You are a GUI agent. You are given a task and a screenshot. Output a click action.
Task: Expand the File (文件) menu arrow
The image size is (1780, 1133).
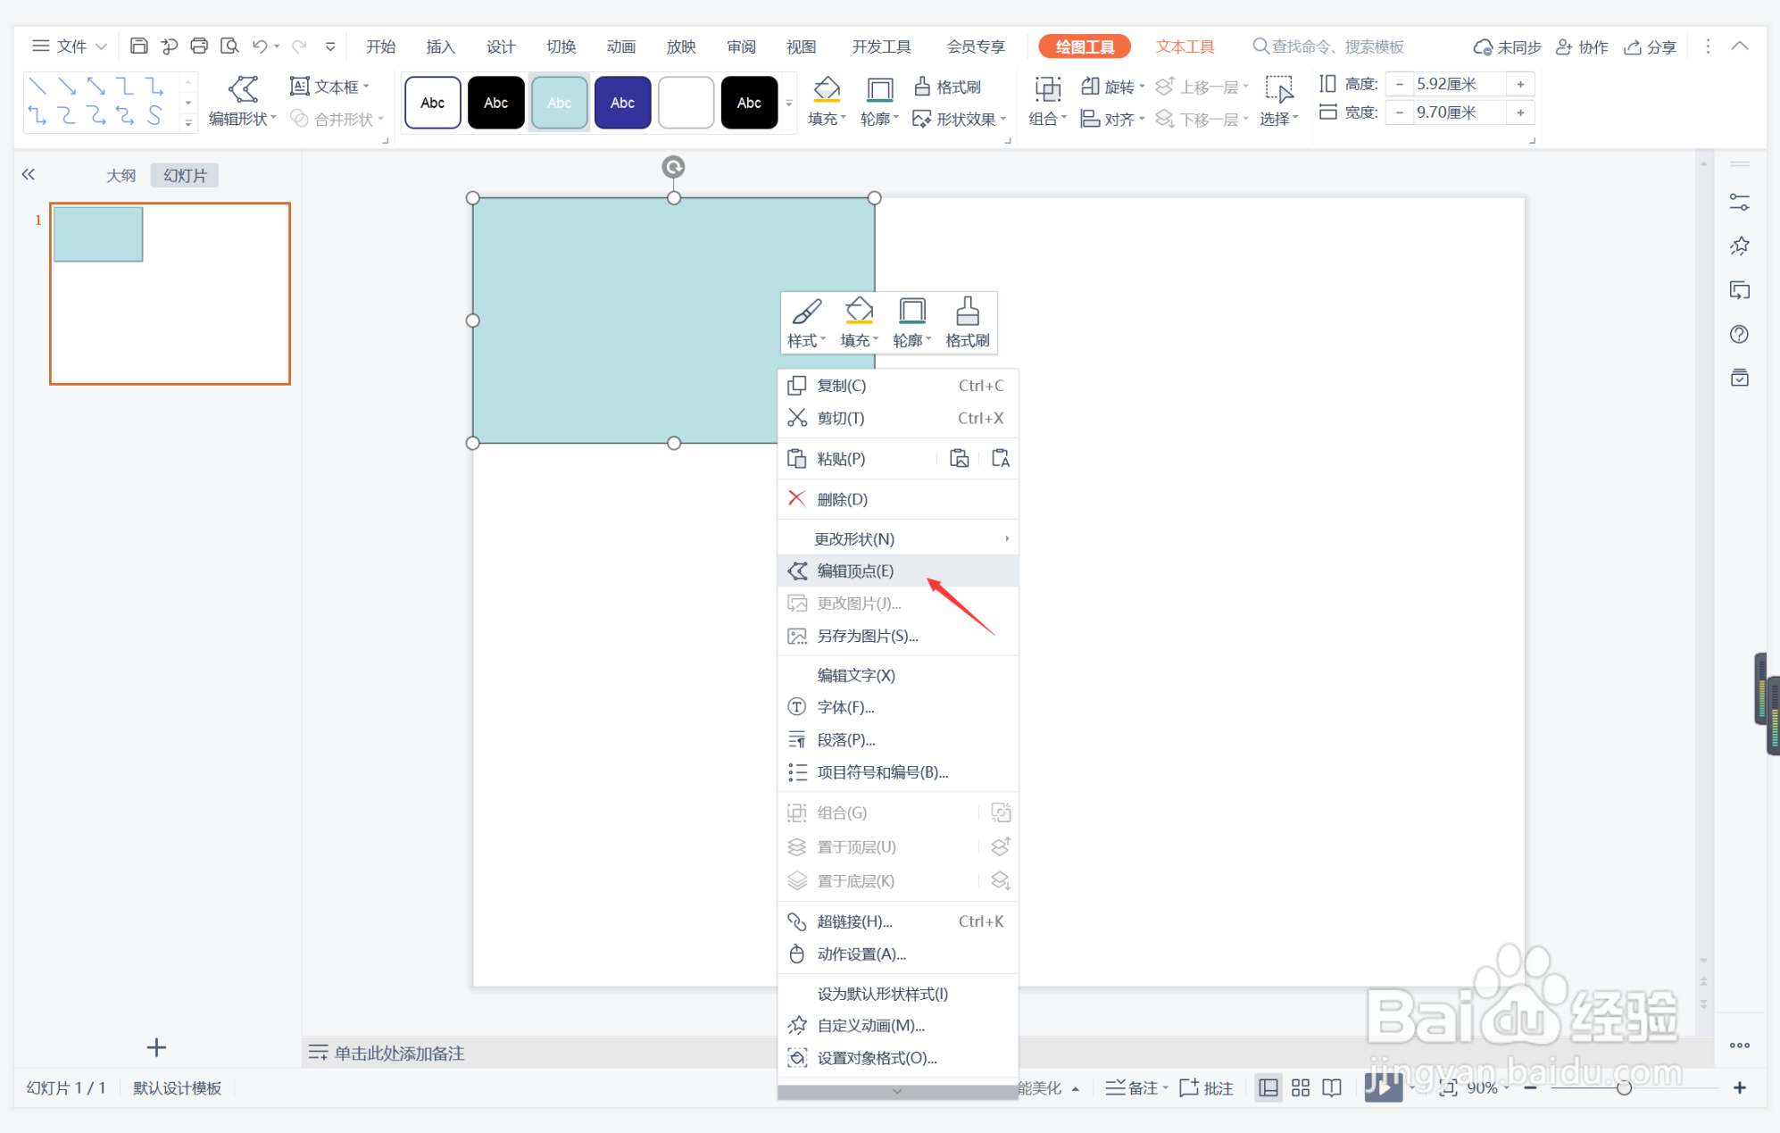click(x=101, y=46)
